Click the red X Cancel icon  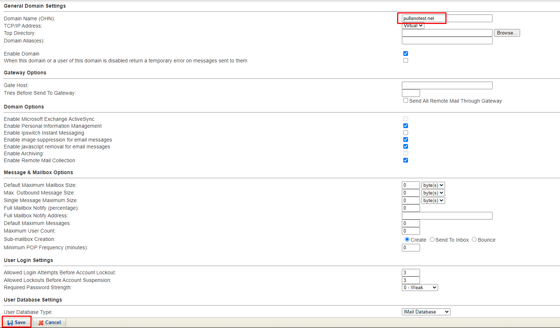click(x=41, y=323)
